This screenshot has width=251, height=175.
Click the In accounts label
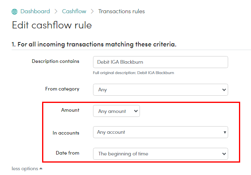pyautogui.click(x=66, y=133)
